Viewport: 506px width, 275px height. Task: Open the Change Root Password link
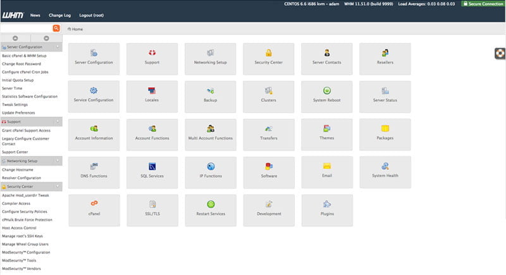point(22,64)
